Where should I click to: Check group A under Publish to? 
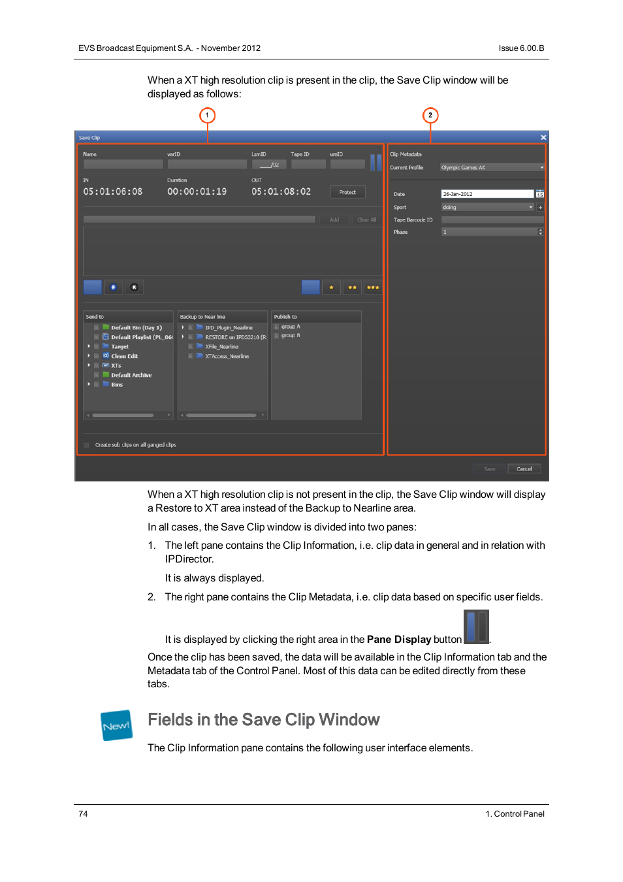276,327
